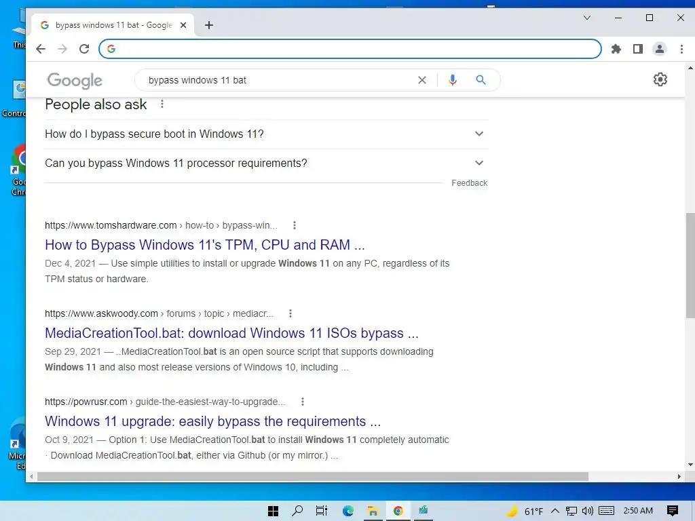
Task: Open Task View on taskbar
Action: pyautogui.click(x=321, y=511)
